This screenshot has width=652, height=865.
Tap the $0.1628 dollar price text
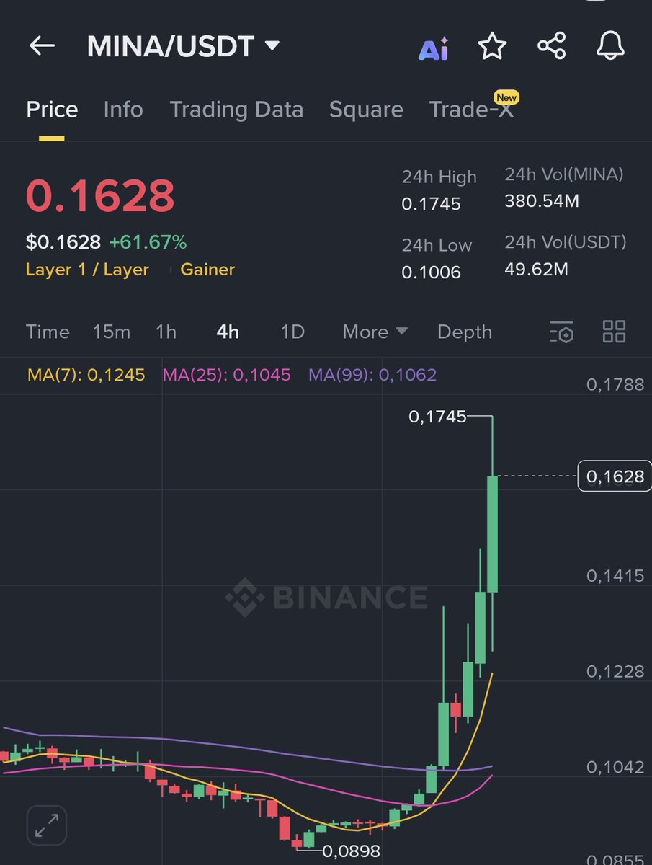[x=63, y=241]
